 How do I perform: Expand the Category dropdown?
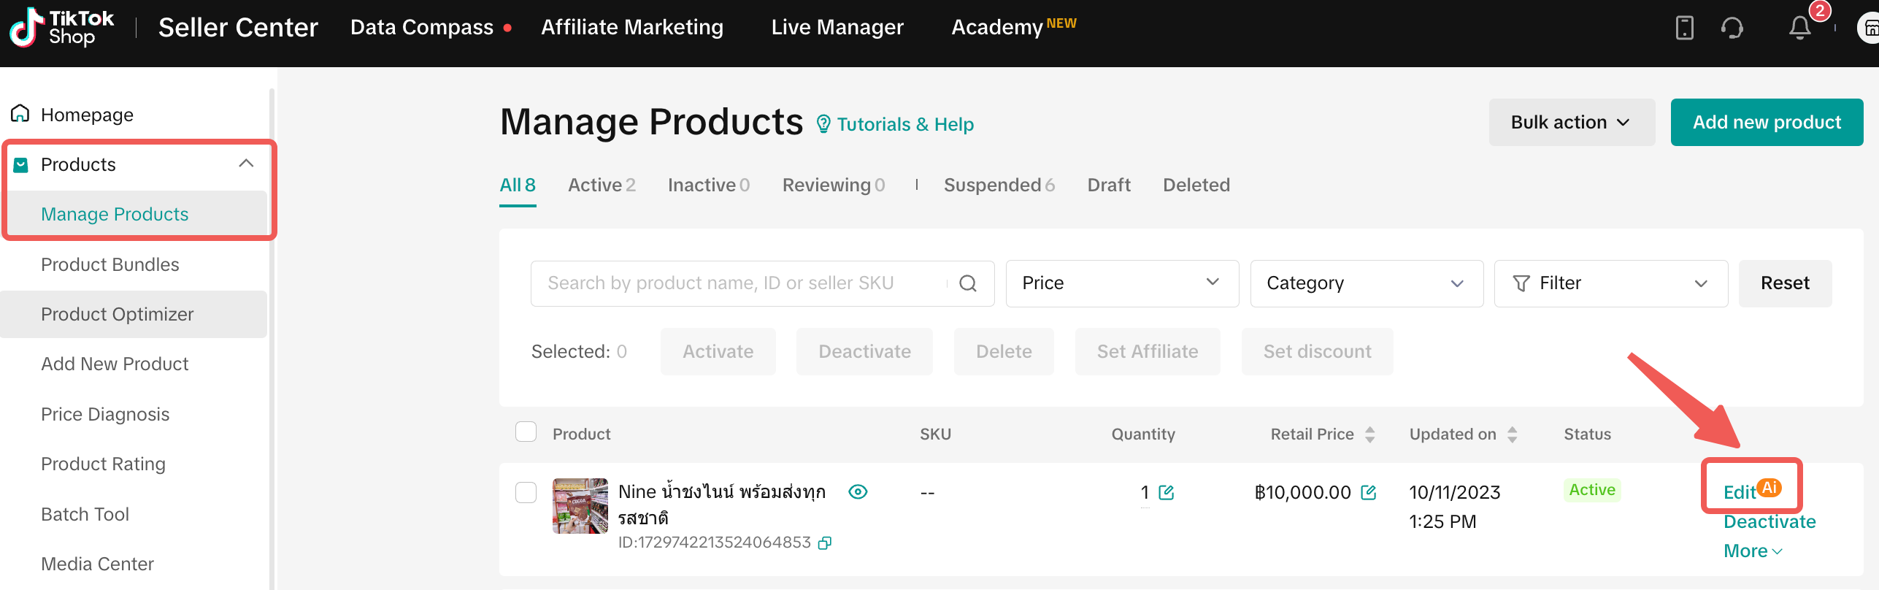point(1366,283)
